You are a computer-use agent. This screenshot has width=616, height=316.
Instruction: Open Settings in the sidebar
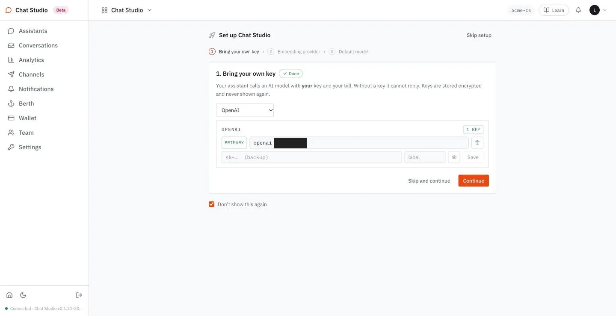click(44, 147)
